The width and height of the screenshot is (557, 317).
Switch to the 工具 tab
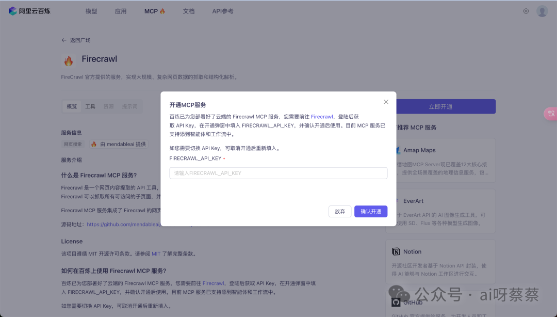click(90, 106)
